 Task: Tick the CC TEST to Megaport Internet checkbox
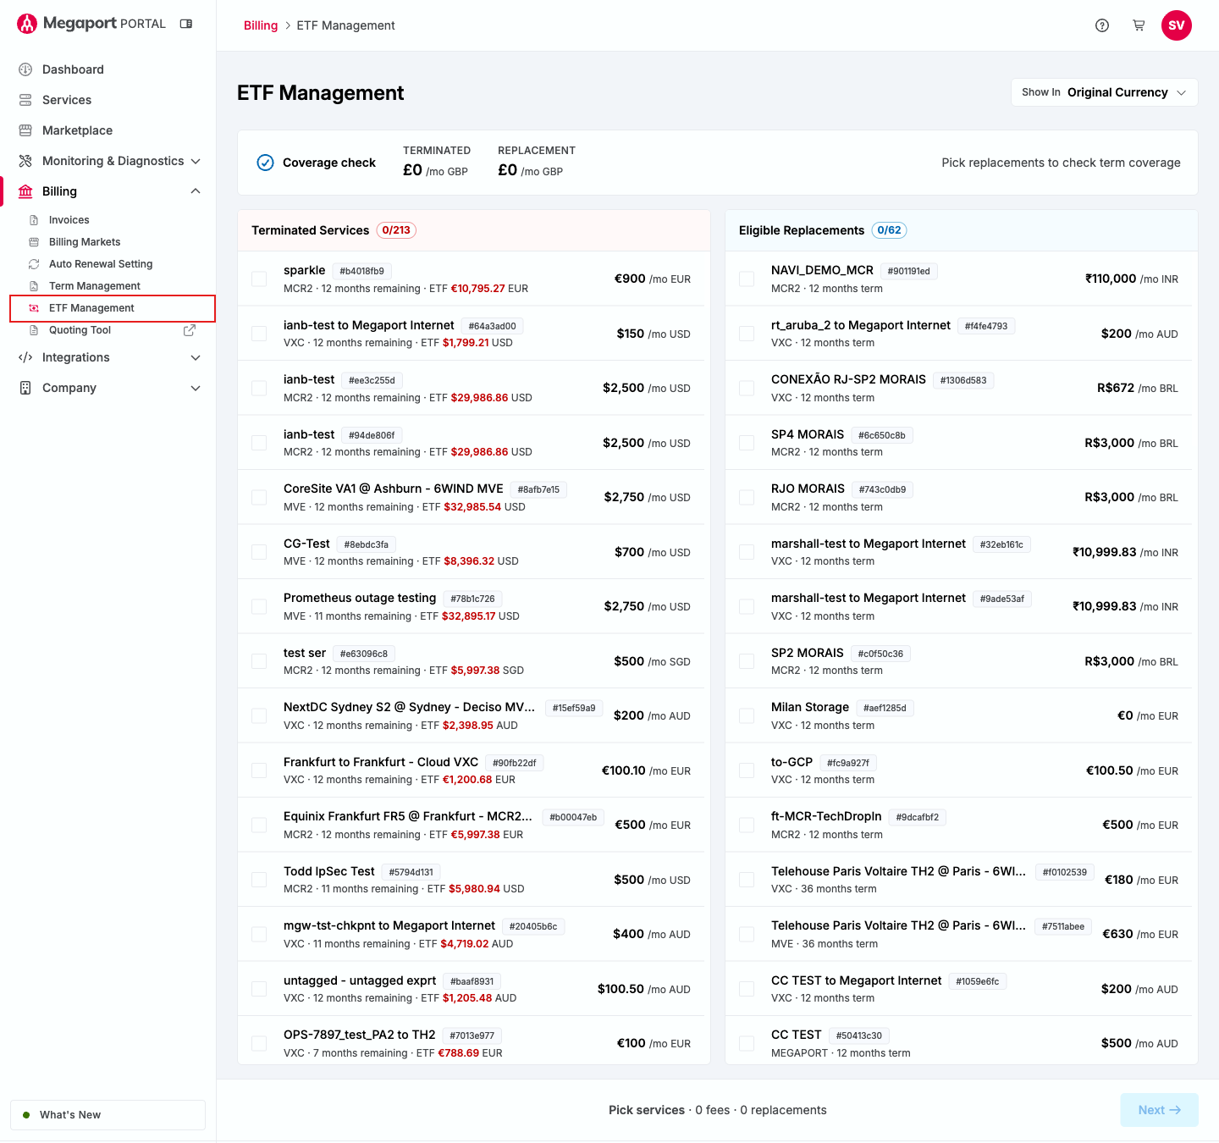[747, 989]
